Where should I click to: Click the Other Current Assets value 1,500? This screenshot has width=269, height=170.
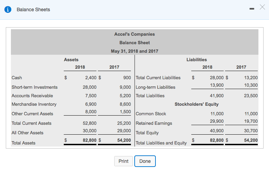click(x=125, y=112)
